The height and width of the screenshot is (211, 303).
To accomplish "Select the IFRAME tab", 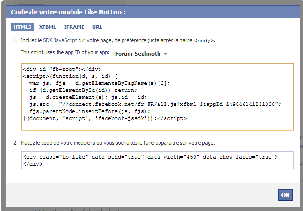I will click(x=74, y=27).
